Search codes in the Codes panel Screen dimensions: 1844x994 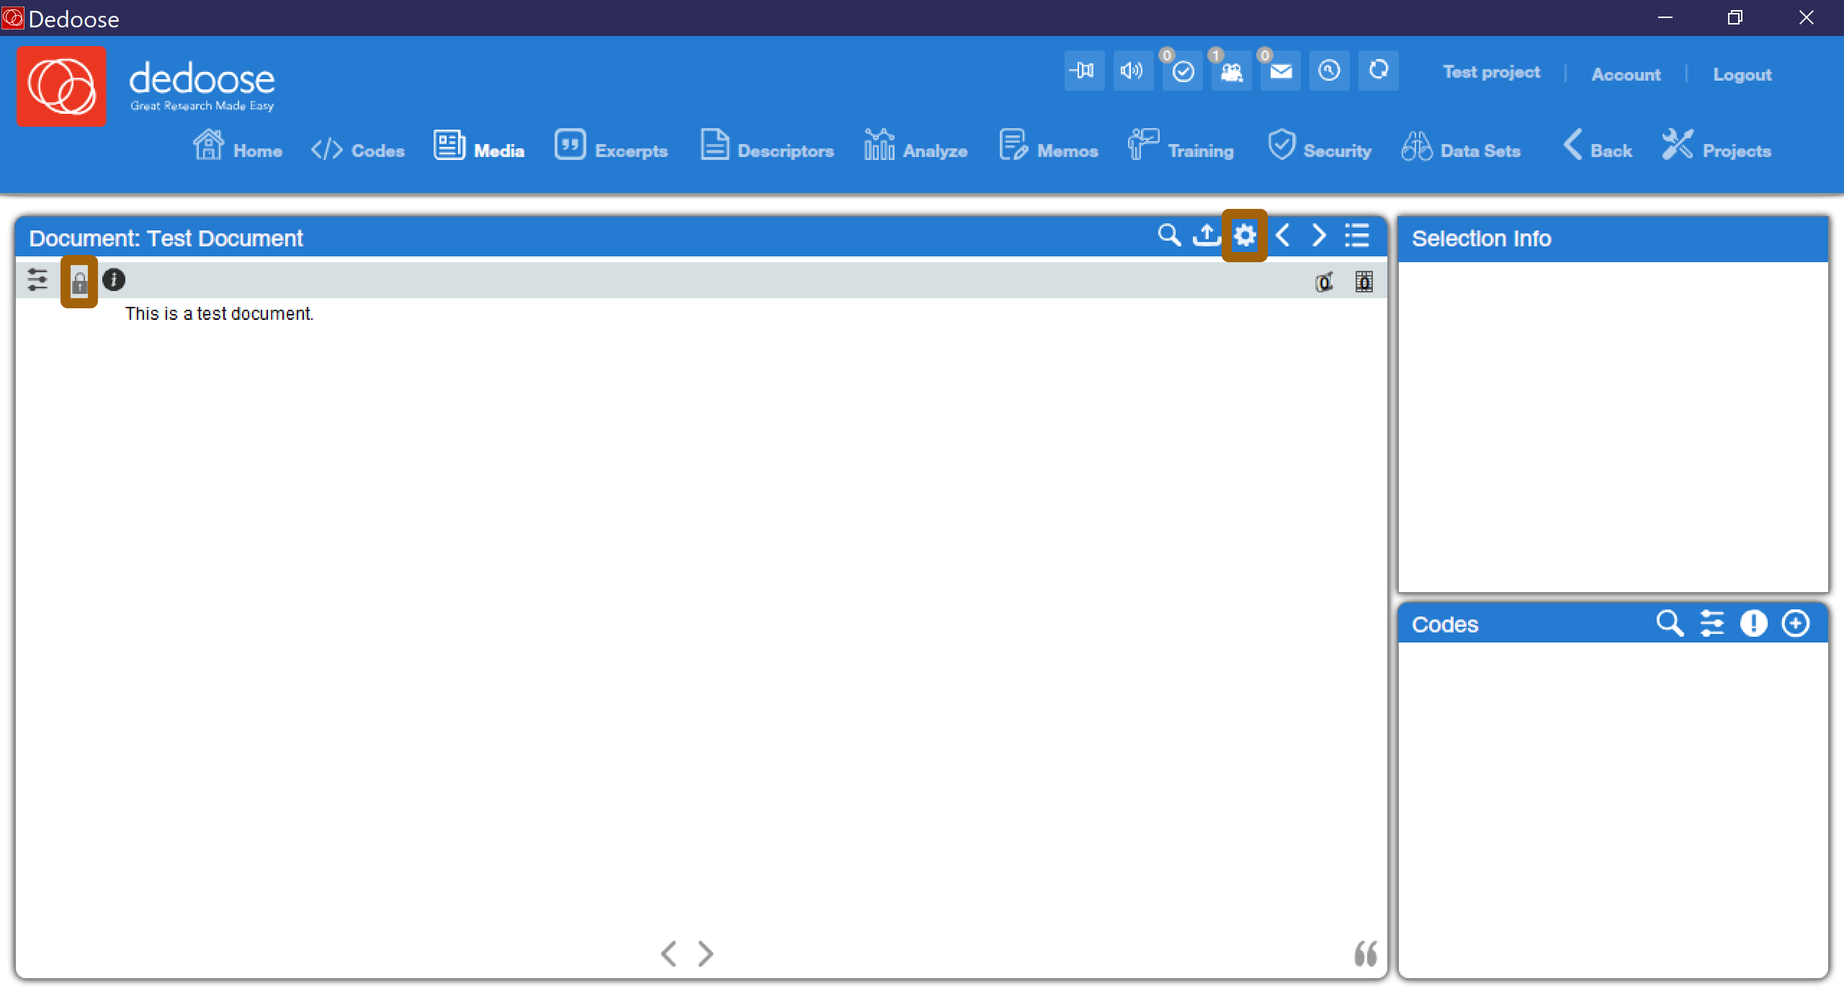tap(1670, 623)
